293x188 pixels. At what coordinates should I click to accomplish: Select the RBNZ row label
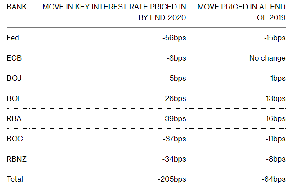pos(17,159)
